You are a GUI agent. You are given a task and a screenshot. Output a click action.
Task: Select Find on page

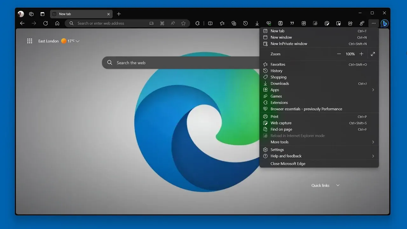(319, 129)
